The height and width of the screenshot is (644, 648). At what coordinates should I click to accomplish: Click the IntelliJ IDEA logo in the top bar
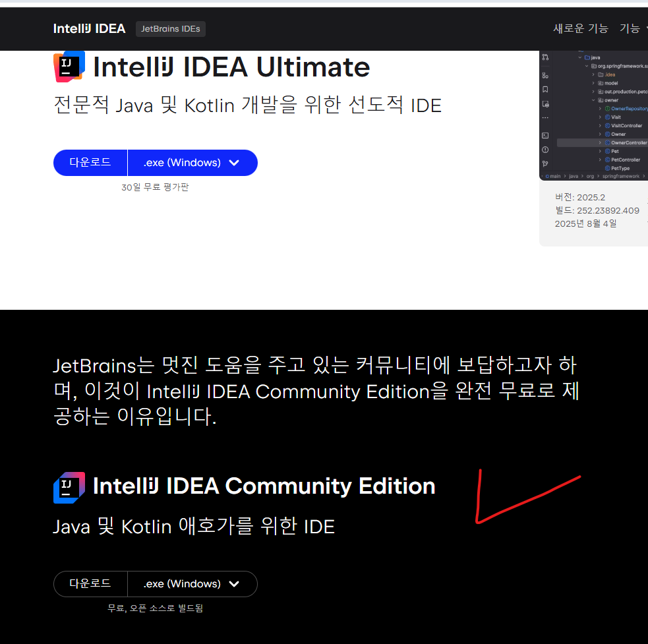[89, 28]
